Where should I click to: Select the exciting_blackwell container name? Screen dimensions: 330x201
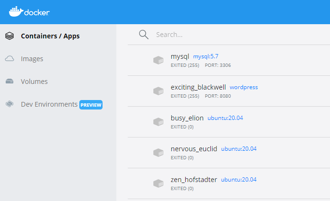click(x=198, y=87)
